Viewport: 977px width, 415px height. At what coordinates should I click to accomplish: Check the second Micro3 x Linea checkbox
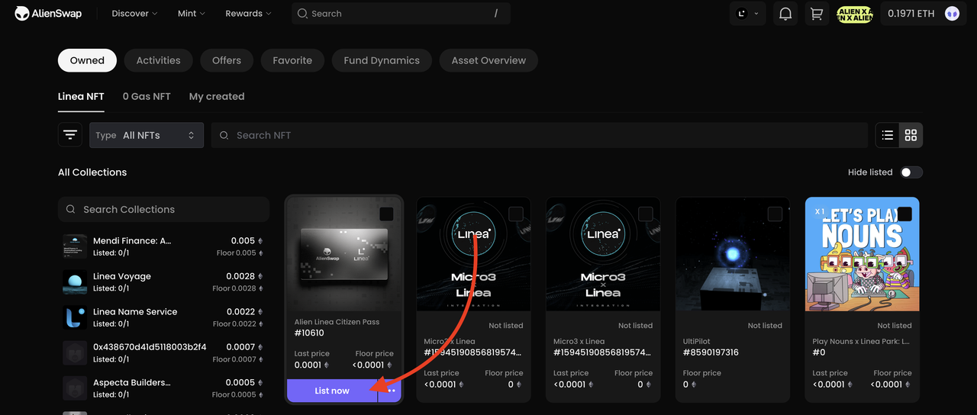(646, 214)
